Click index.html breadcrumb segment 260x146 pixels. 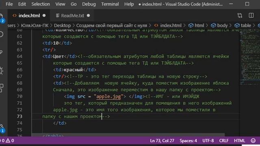pos(168,26)
